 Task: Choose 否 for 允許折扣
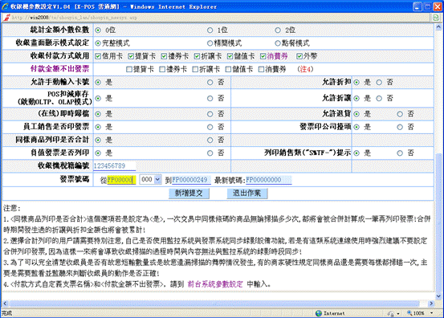379,83
